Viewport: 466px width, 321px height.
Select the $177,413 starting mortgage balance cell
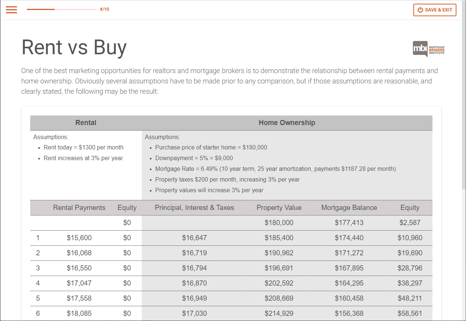349,223
